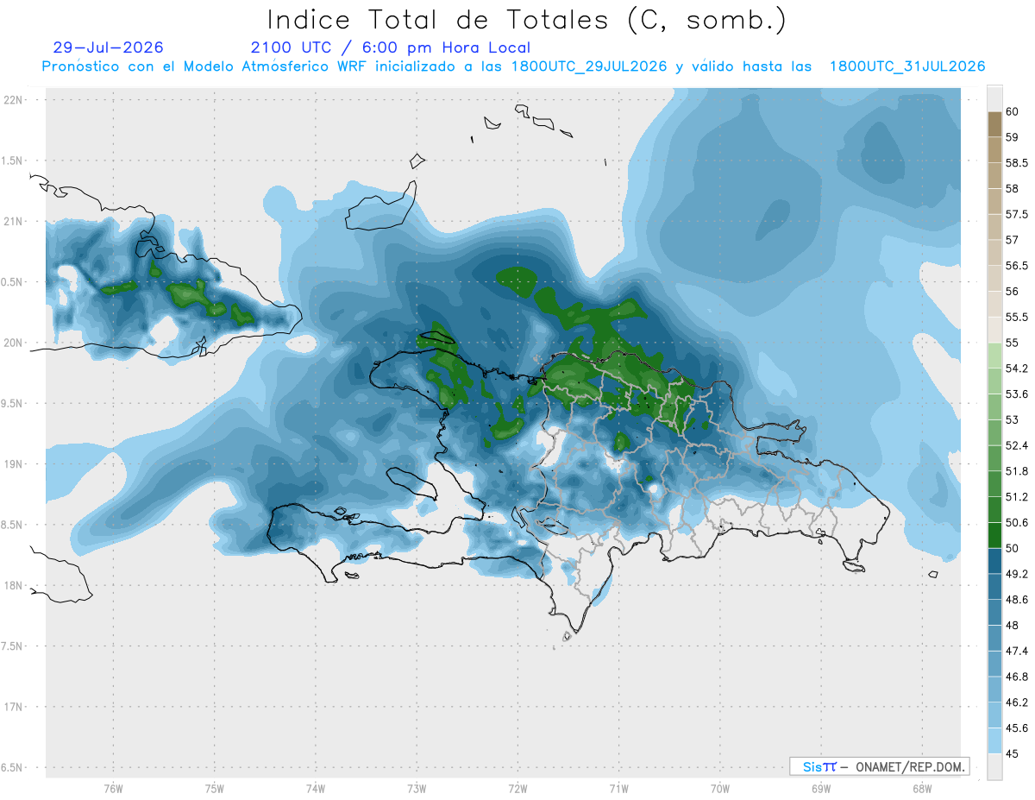
Task: Click the '72W' longitude label
Action: tap(517, 789)
